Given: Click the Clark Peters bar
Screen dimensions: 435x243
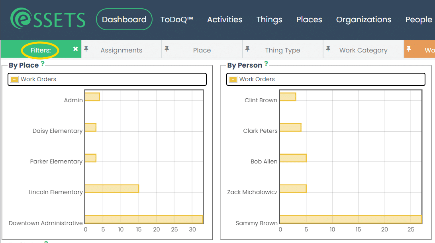Looking at the screenshot, I should [291, 127].
